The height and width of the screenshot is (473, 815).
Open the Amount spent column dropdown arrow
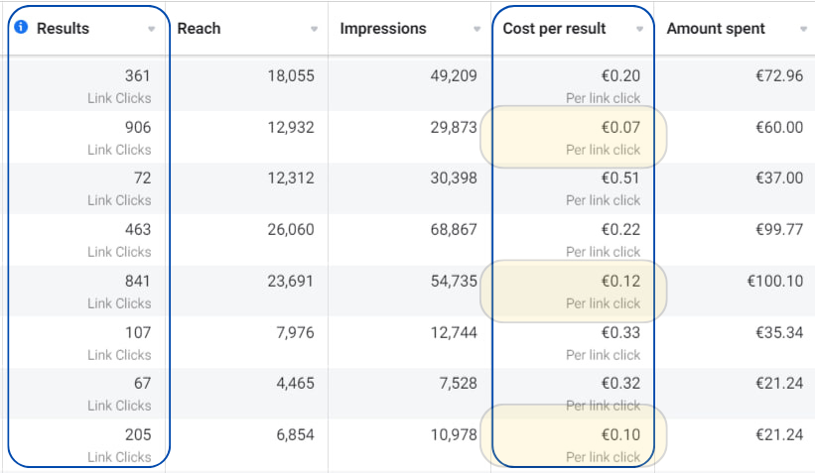pos(802,29)
